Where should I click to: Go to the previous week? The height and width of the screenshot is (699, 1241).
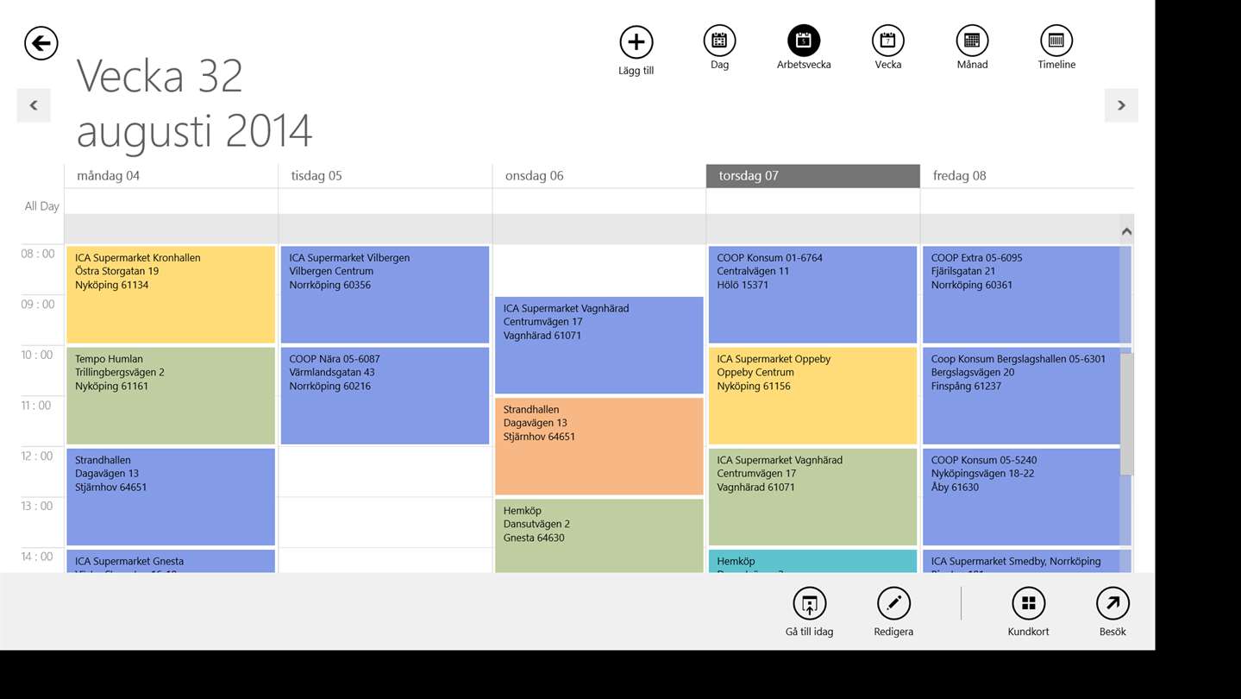coord(34,105)
